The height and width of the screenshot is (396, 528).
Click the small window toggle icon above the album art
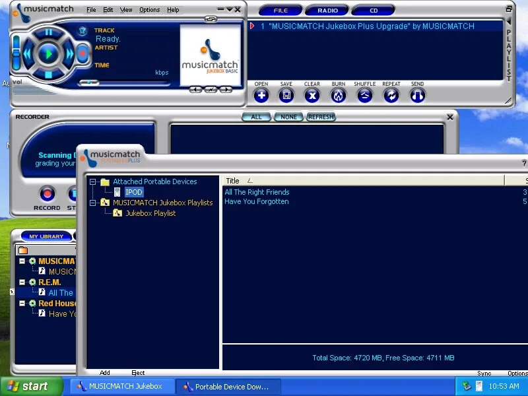point(211,19)
